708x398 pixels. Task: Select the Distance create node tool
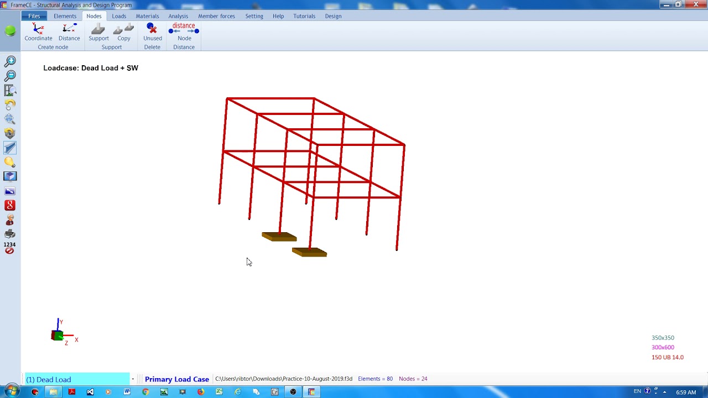pyautogui.click(x=69, y=33)
